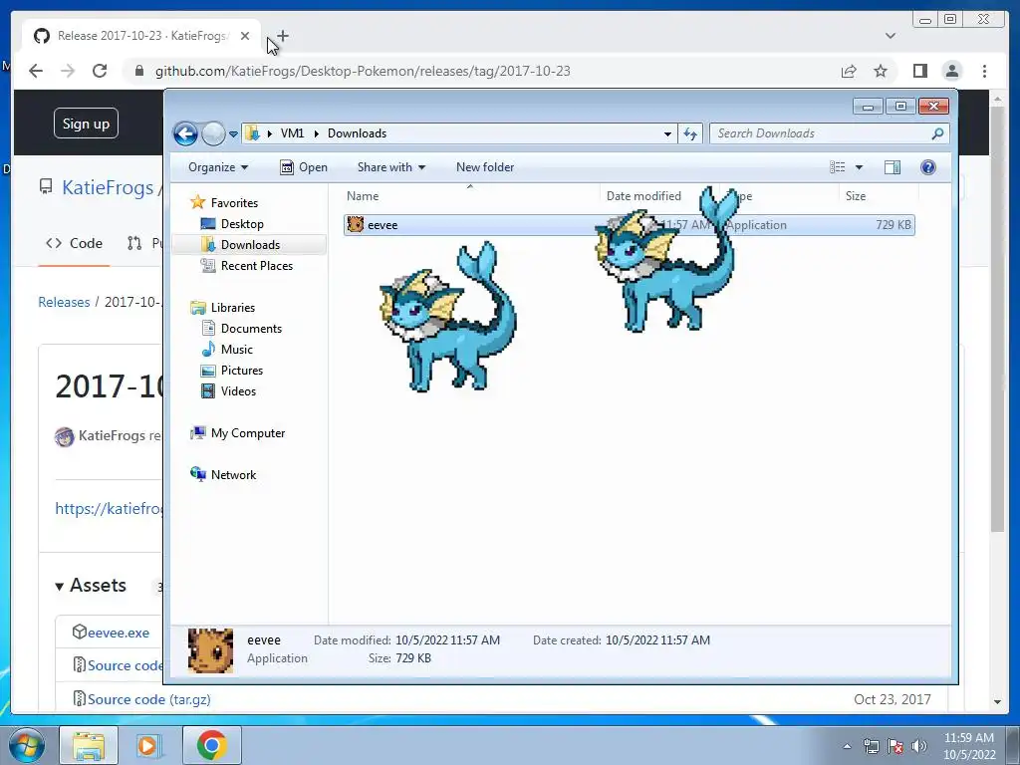Click folder icon in Explorer address bar
Screen dimensions: 1020x765
253,133
